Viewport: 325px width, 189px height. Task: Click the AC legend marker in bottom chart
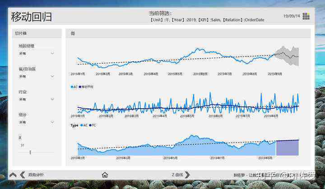[82, 125]
